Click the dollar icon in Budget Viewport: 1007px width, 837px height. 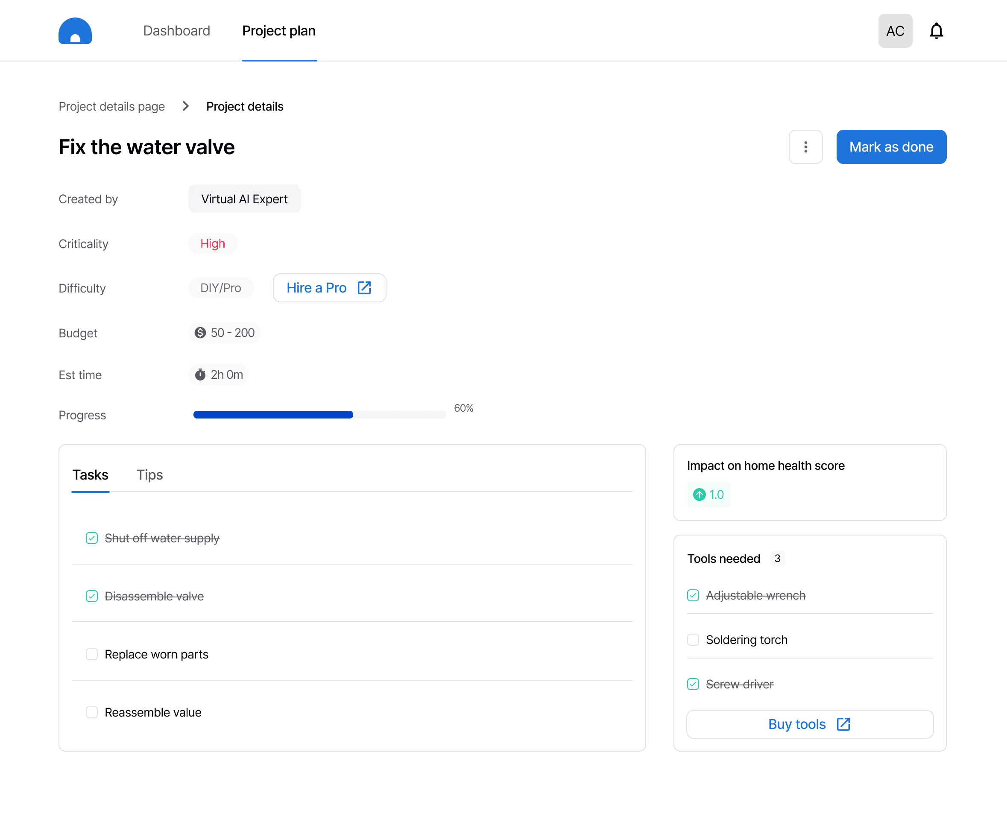[200, 333]
